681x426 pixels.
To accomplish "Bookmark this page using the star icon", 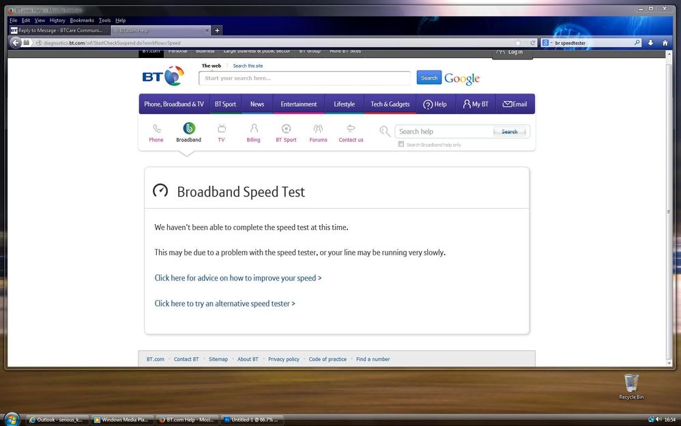I will tap(518, 42).
